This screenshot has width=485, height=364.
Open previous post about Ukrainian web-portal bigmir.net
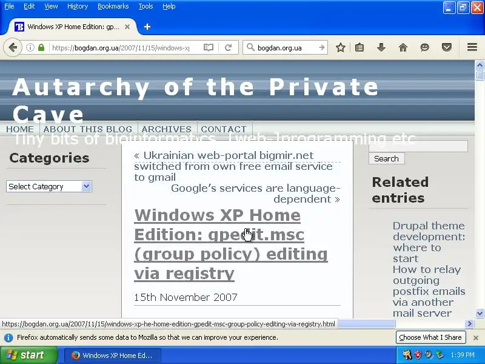click(x=233, y=166)
